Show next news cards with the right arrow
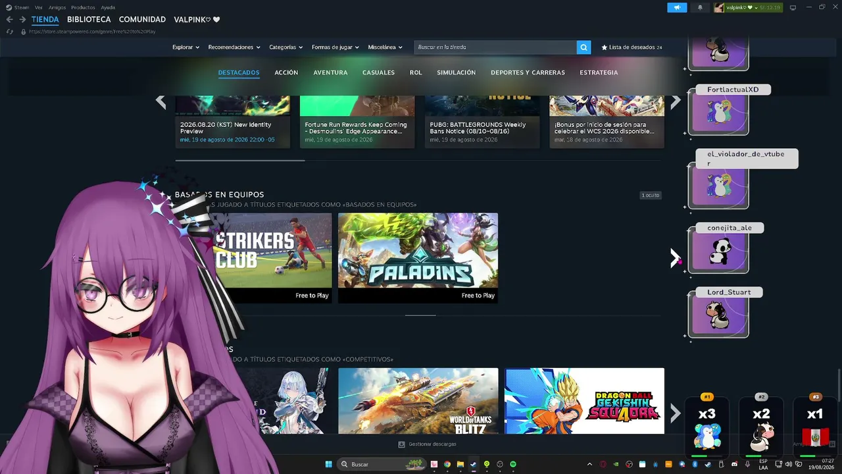842x474 pixels. [676, 101]
